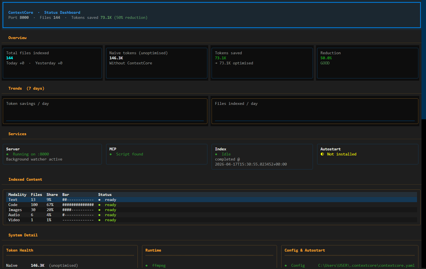Click the green dot next to Script found
Image resolution: width=426 pixels, height=269 pixels.
click(x=111, y=154)
